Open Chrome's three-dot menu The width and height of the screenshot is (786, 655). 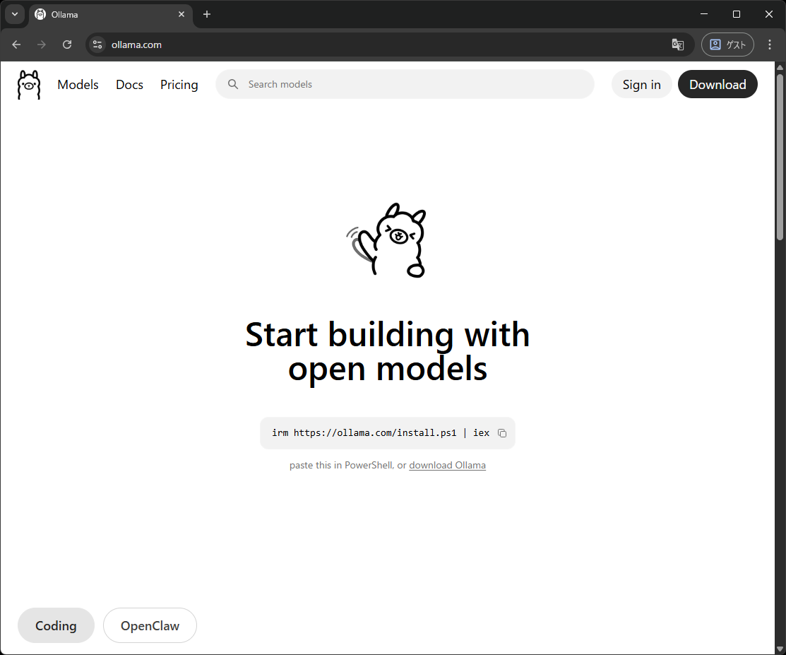pyautogui.click(x=770, y=45)
